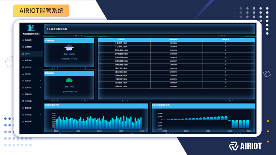Click the 10:15 axis label on coal chart
Viewport: 276px width, 155px height.
pyautogui.click(x=77, y=131)
